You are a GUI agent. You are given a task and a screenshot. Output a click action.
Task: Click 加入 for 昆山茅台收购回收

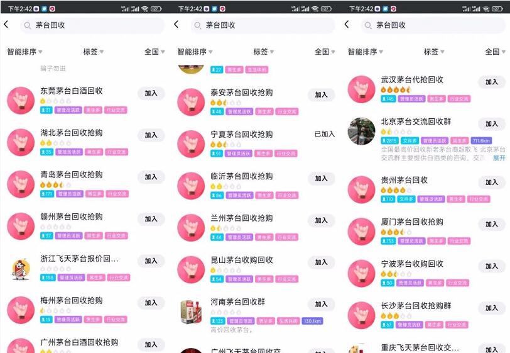322,262
